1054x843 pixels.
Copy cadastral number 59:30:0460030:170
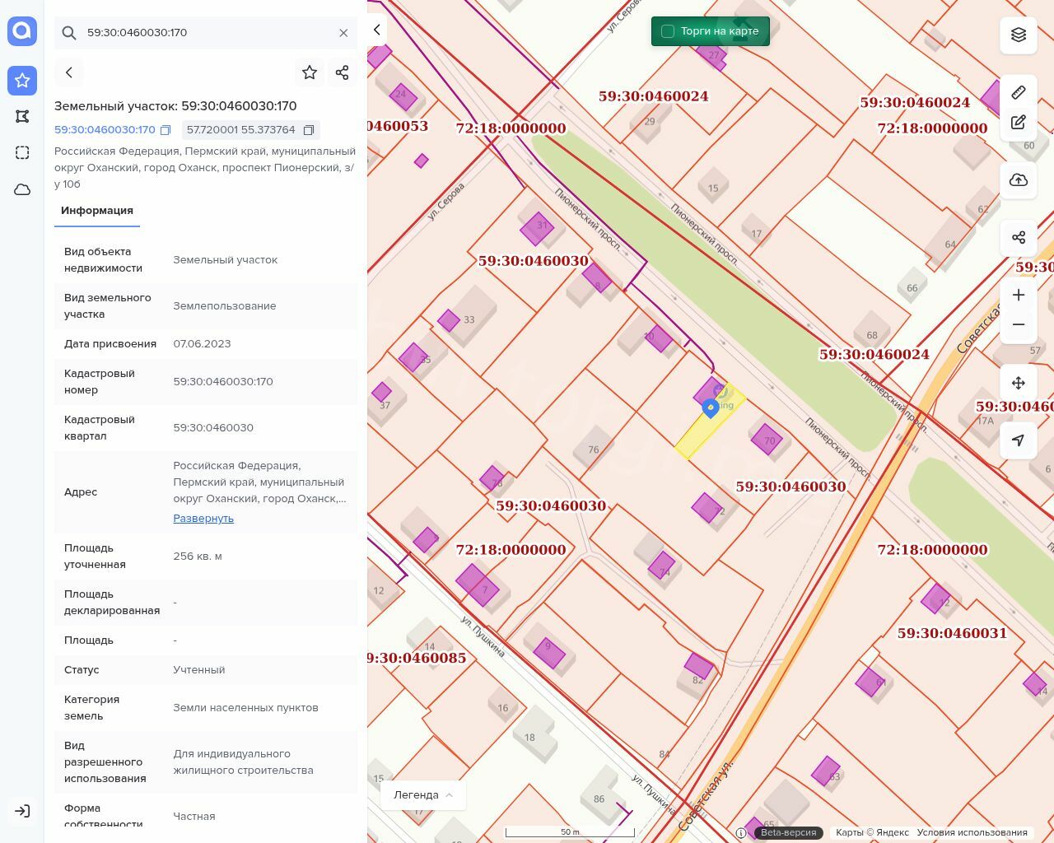click(x=166, y=130)
